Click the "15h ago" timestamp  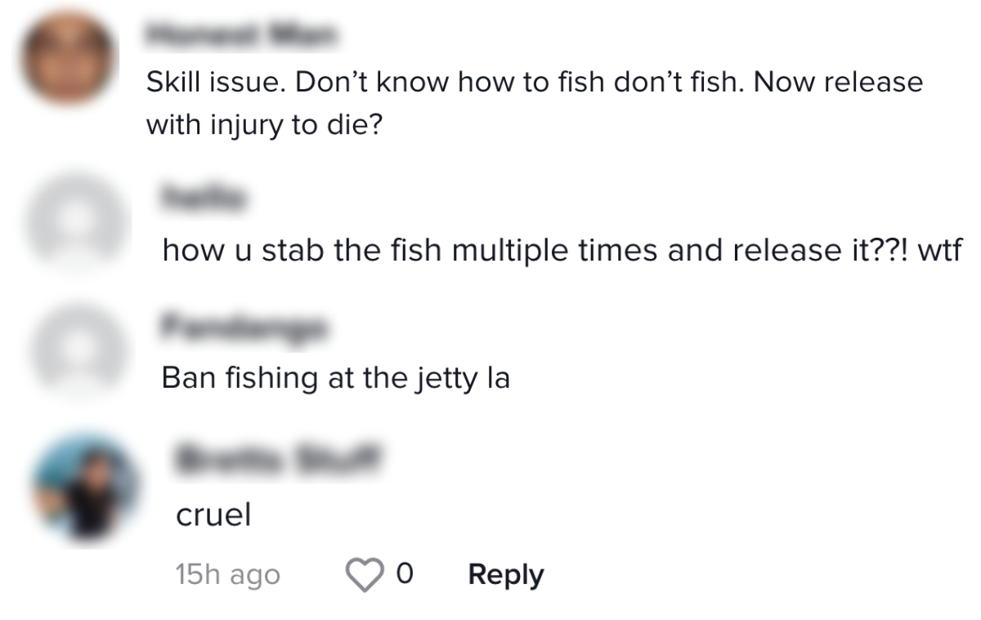[x=228, y=576]
